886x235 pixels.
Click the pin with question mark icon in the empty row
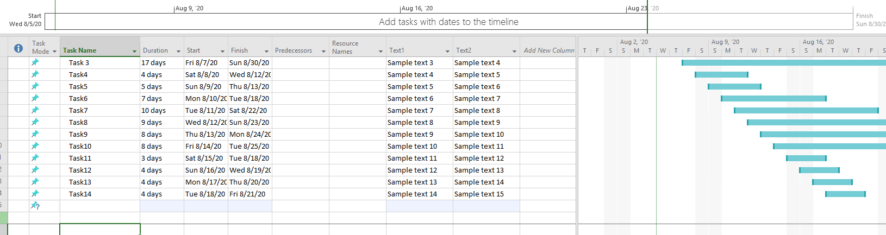tap(35, 206)
